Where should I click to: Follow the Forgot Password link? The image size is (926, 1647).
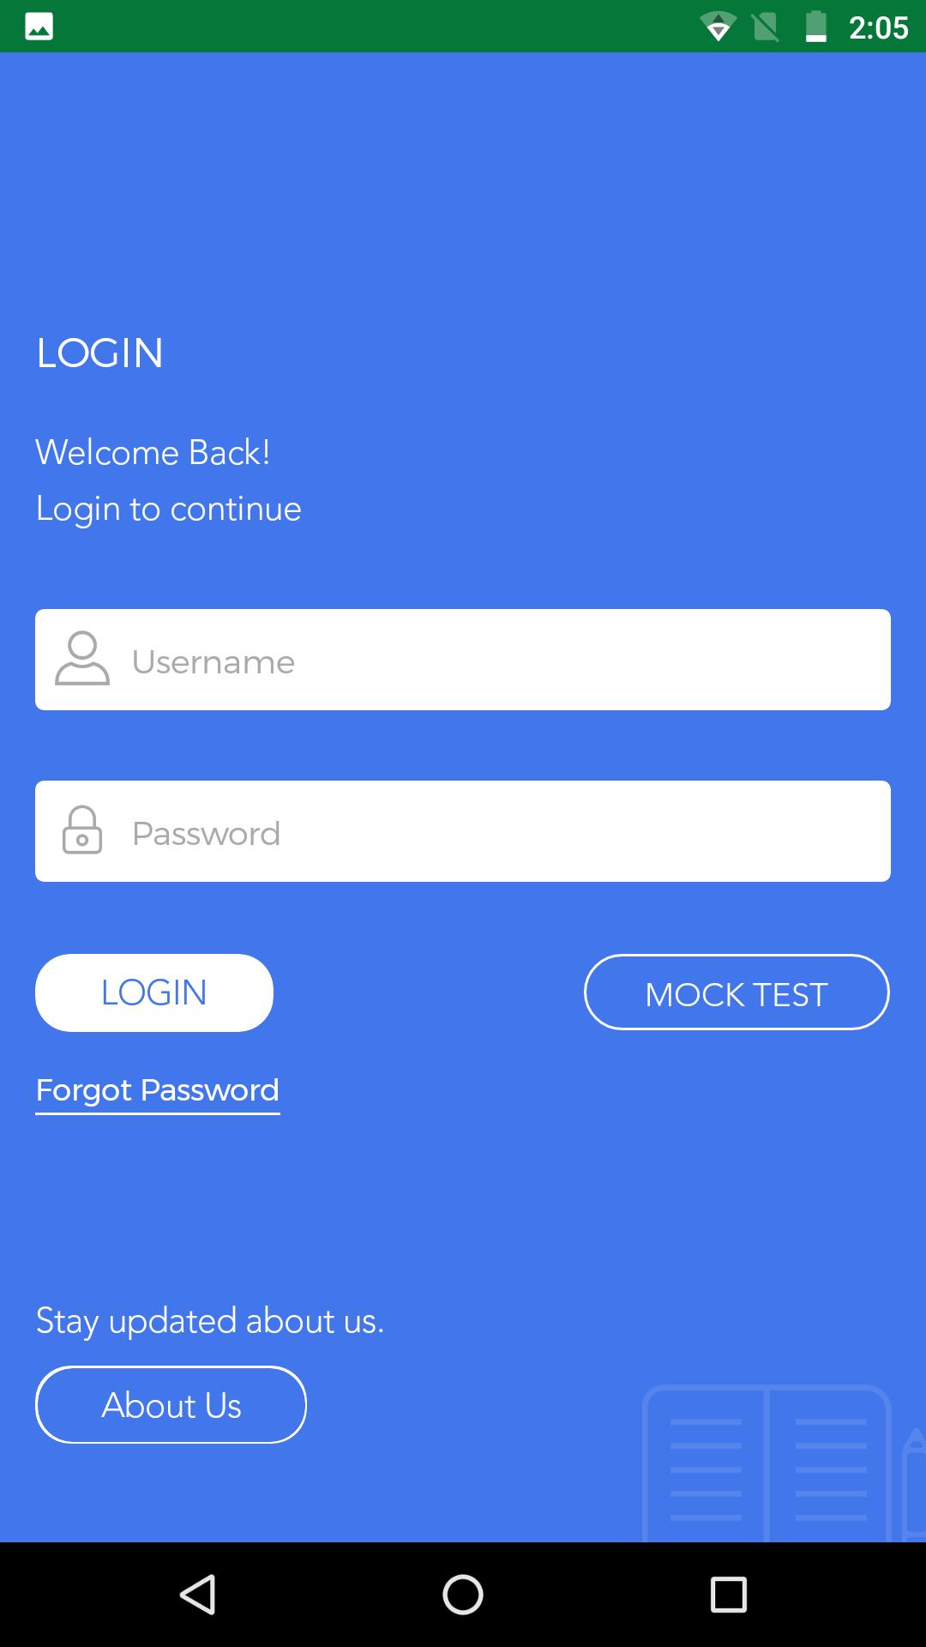[x=158, y=1092]
